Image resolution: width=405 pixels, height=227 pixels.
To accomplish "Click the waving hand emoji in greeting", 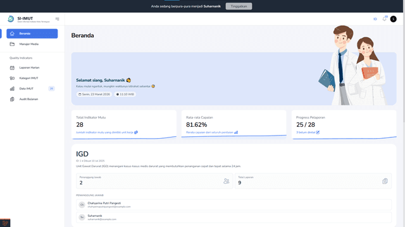I will [128, 80].
